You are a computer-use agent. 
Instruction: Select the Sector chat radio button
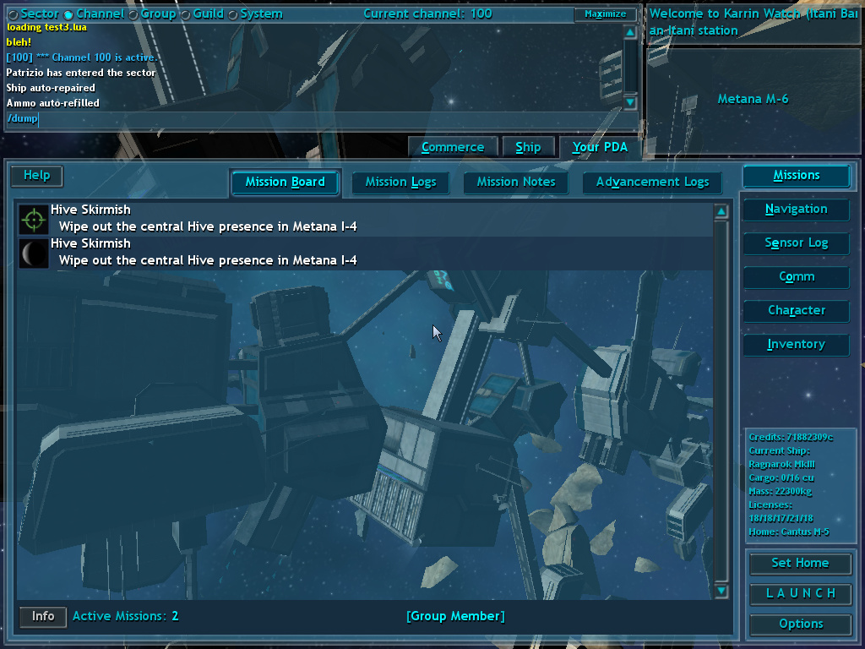point(13,14)
